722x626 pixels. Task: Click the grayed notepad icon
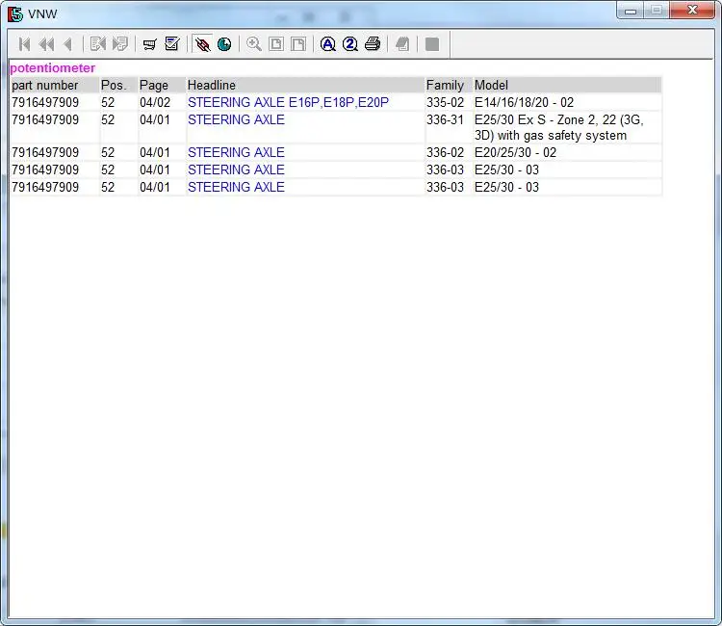402,44
